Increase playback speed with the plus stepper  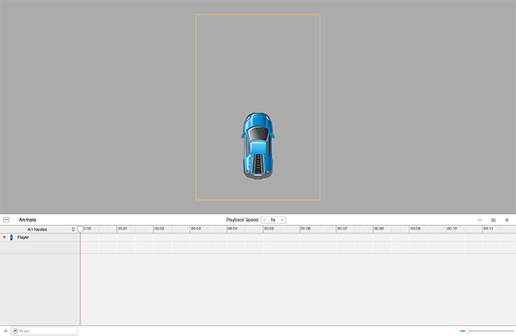(282, 220)
